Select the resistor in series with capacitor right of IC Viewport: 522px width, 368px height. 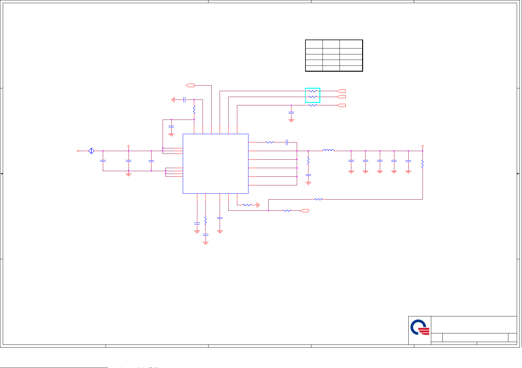tap(270, 142)
